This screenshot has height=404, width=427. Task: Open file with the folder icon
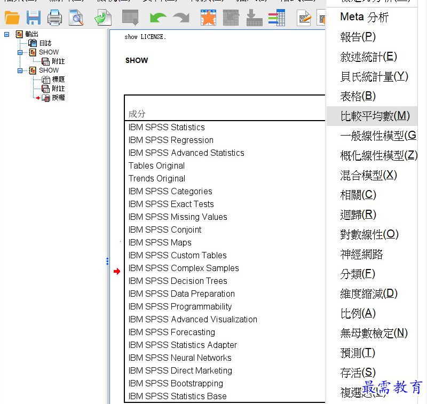point(12,18)
